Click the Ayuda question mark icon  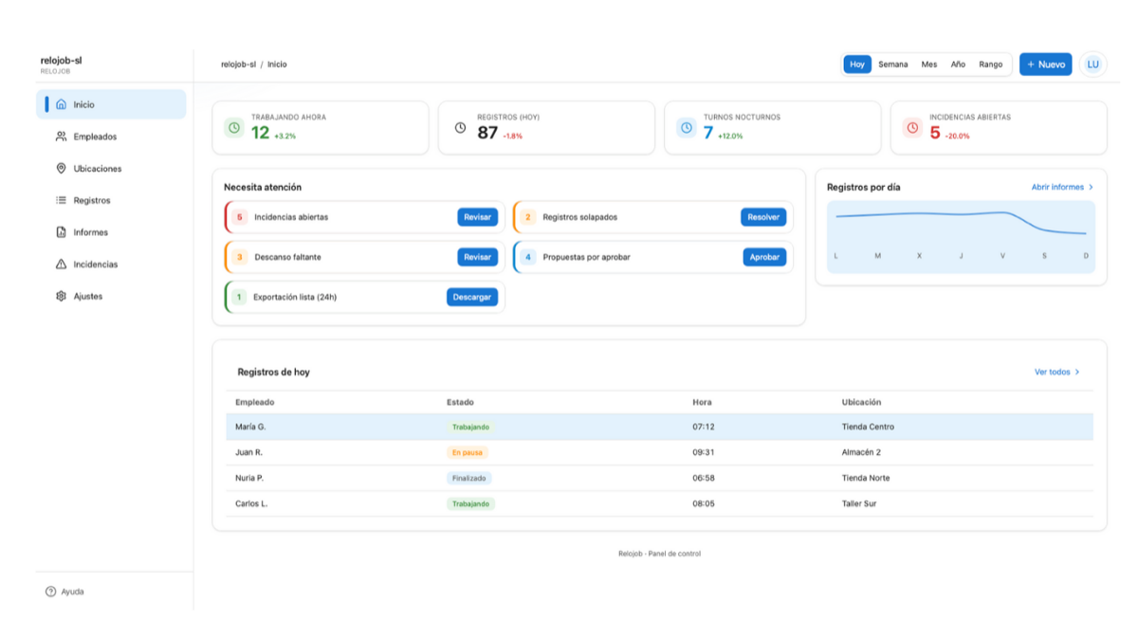pyautogui.click(x=51, y=592)
